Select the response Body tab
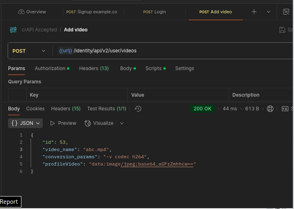 tap(14, 109)
